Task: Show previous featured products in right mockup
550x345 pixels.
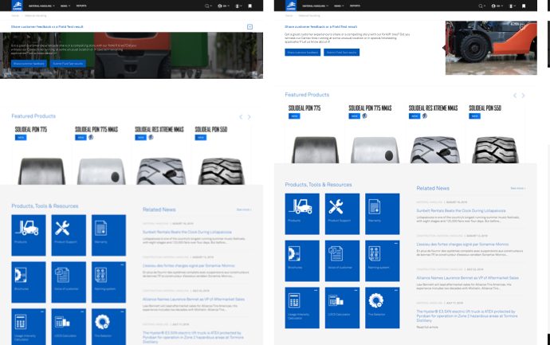Action: click(x=515, y=96)
